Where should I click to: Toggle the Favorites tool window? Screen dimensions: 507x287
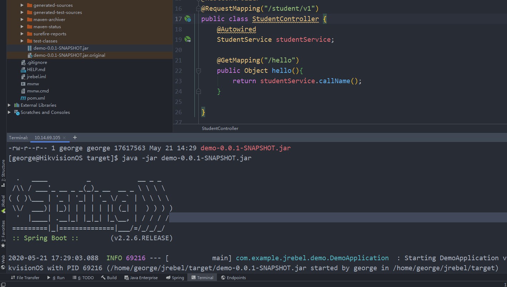(3, 233)
